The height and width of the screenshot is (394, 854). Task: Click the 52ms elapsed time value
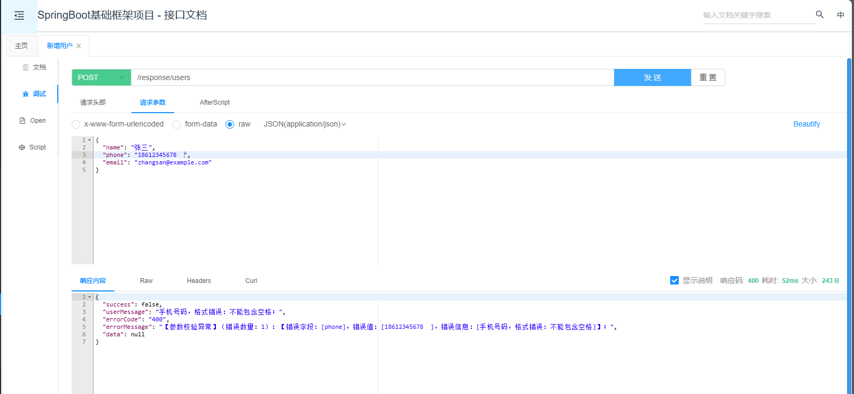click(790, 281)
